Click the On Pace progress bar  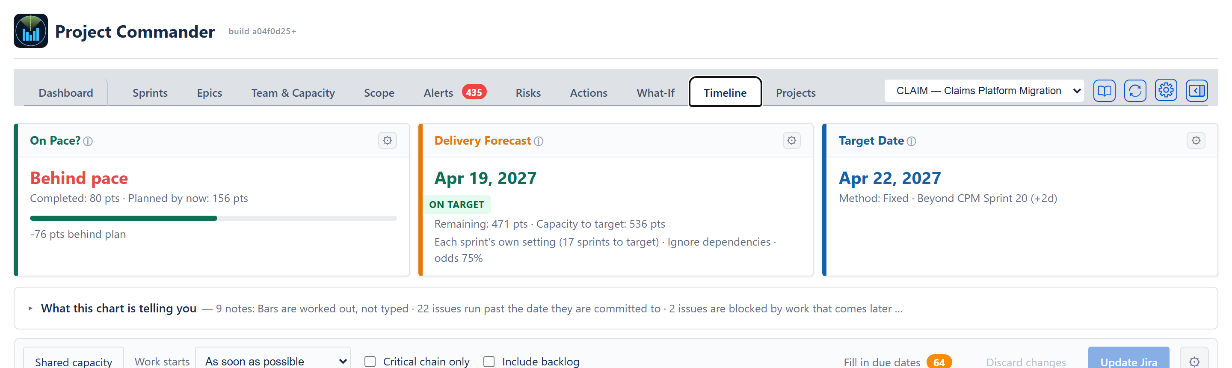click(x=213, y=218)
